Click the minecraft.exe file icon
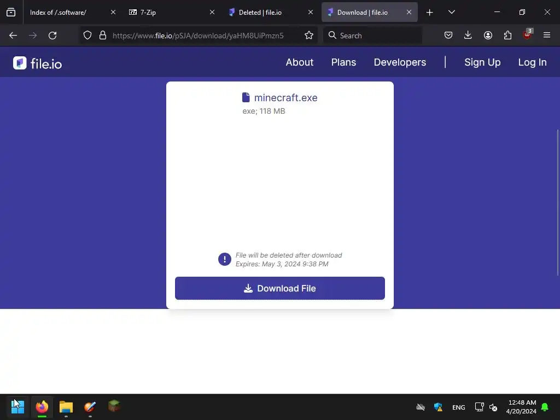560x420 pixels. 246,97
